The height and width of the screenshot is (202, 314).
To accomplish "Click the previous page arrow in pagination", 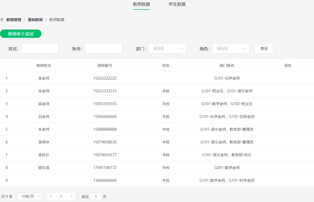I will [51, 196].
